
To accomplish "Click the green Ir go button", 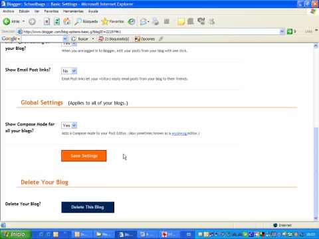I will click(292, 31).
